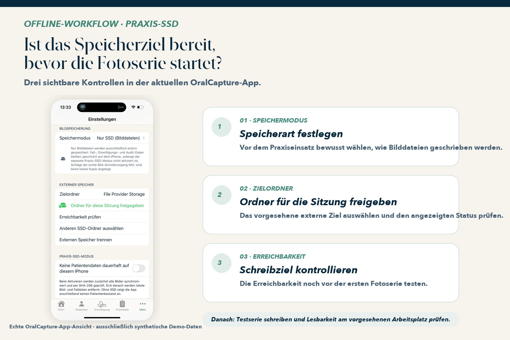
Task: Click the BILDSPEICHERUNG section header
Action: [75, 128]
